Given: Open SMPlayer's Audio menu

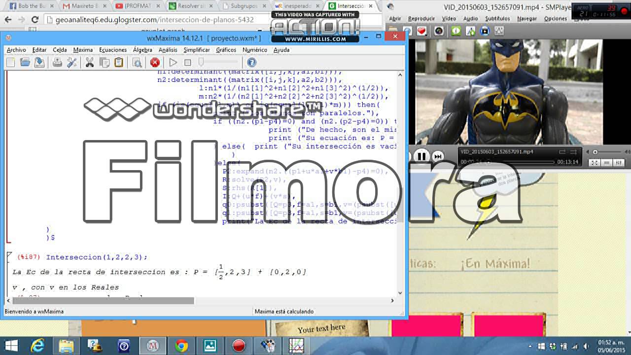Looking at the screenshot, I should click(x=470, y=18).
